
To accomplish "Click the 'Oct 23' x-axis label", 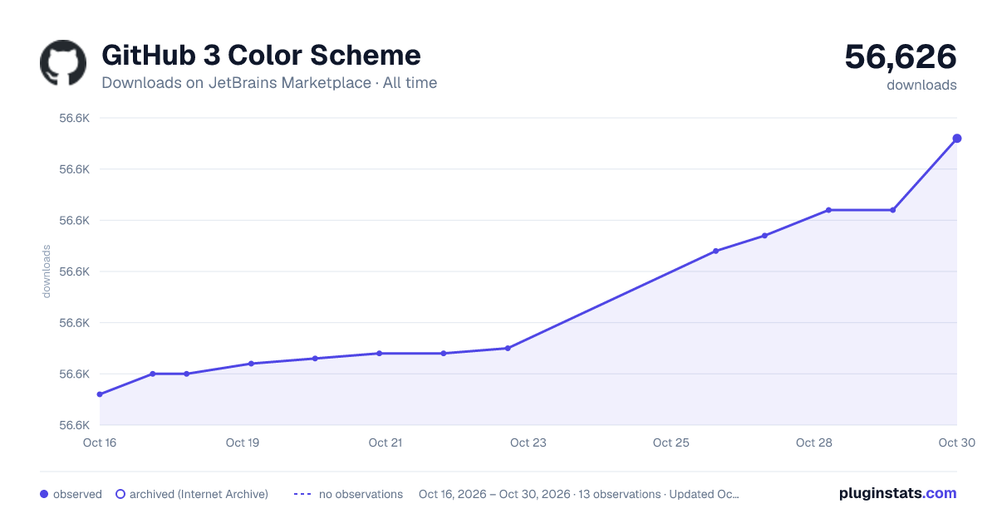I will [528, 442].
